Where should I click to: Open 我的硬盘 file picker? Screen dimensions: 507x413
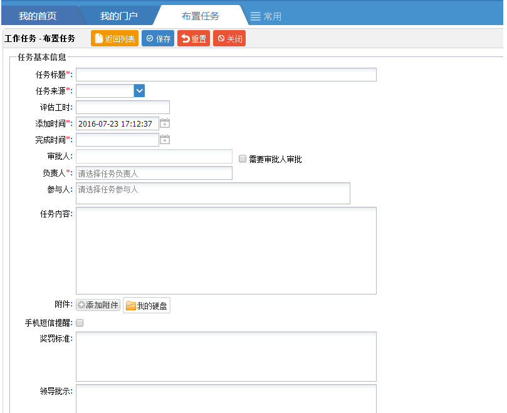[147, 305]
